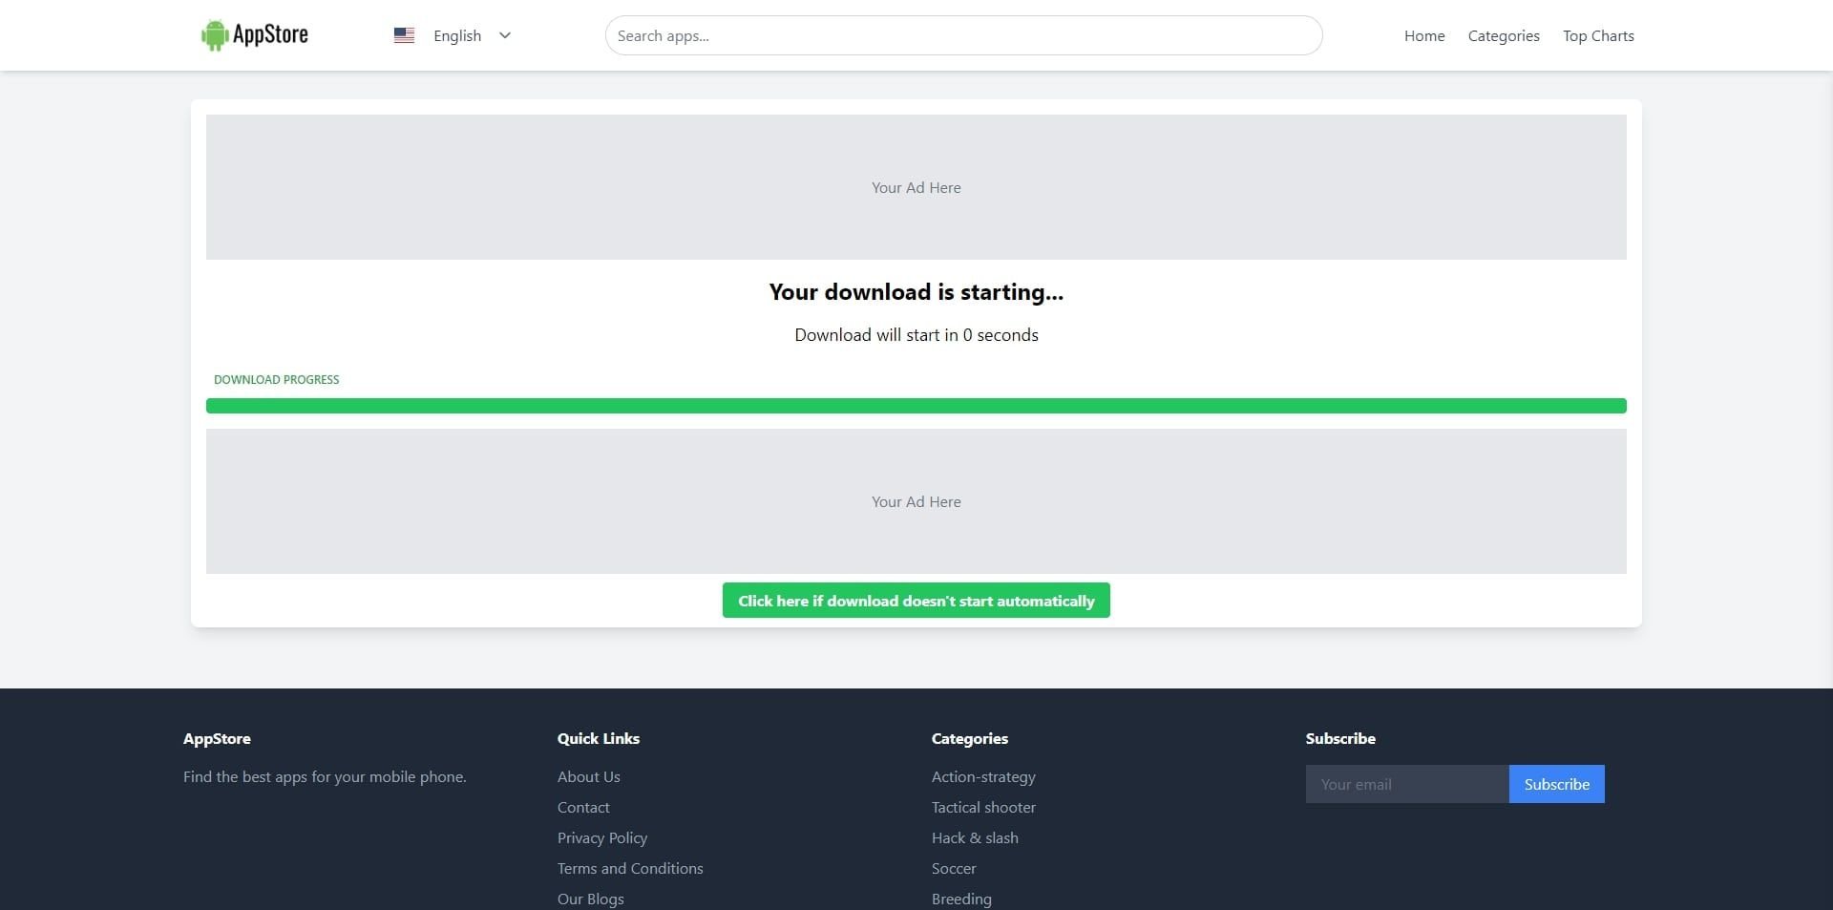Select the Tactical shooter category link

(982, 807)
